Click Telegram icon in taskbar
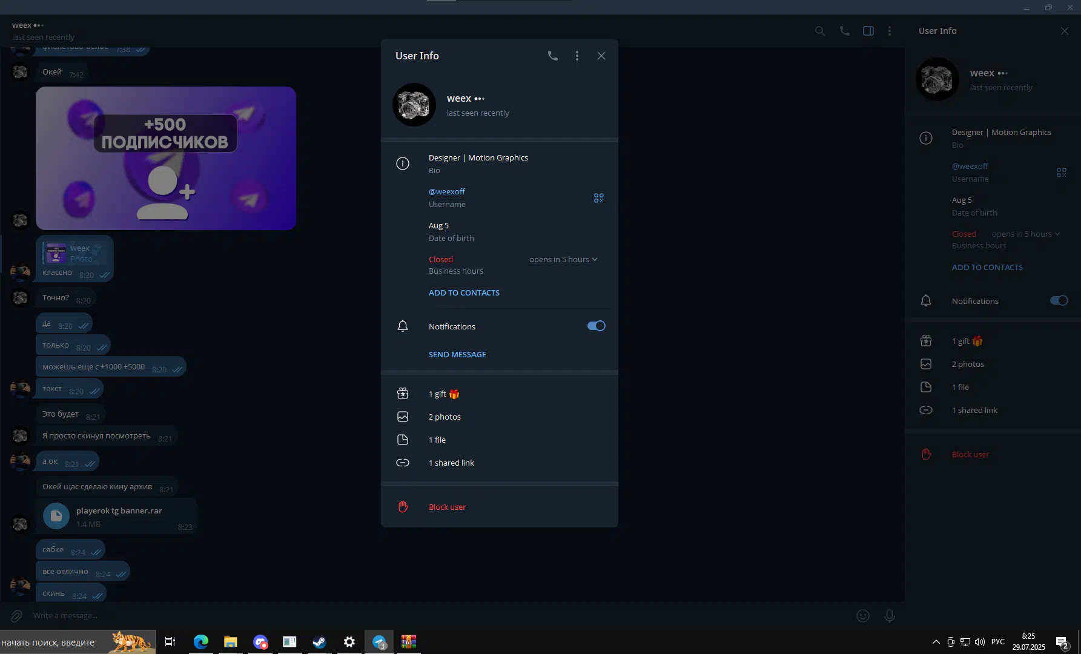The height and width of the screenshot is (654, 1081). [379, 642]
